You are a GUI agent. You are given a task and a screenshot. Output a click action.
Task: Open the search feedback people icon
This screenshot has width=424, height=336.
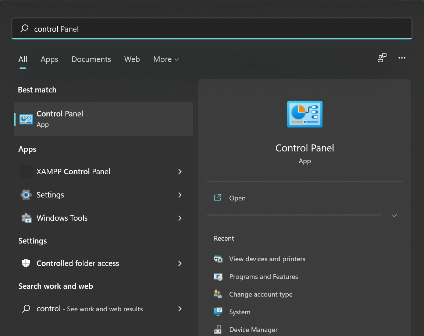point(382,58)
